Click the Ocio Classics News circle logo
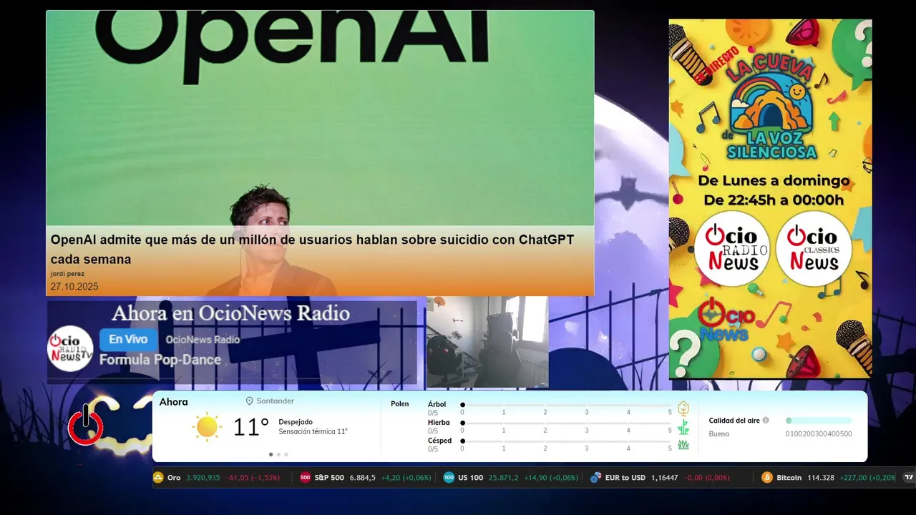 pyautogui.click(x=814, y=249)
